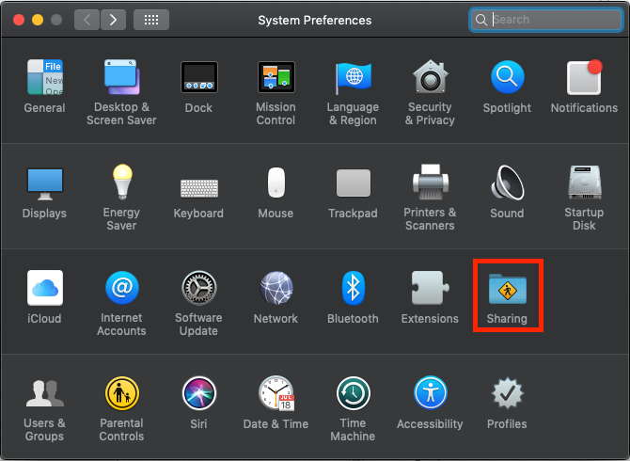
Task: Click the magnifying glass in search field
Action: tap(480, 20)
